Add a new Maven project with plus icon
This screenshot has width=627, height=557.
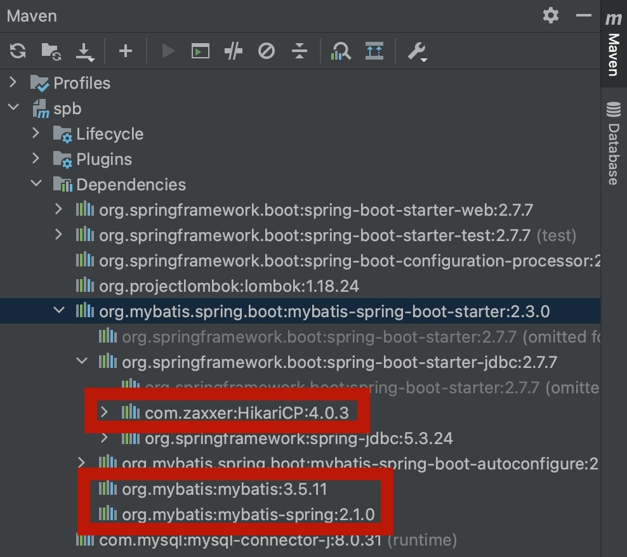click(125, 51)
